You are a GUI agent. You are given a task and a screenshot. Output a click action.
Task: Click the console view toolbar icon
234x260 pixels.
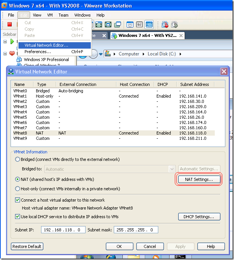click(139, 25)
